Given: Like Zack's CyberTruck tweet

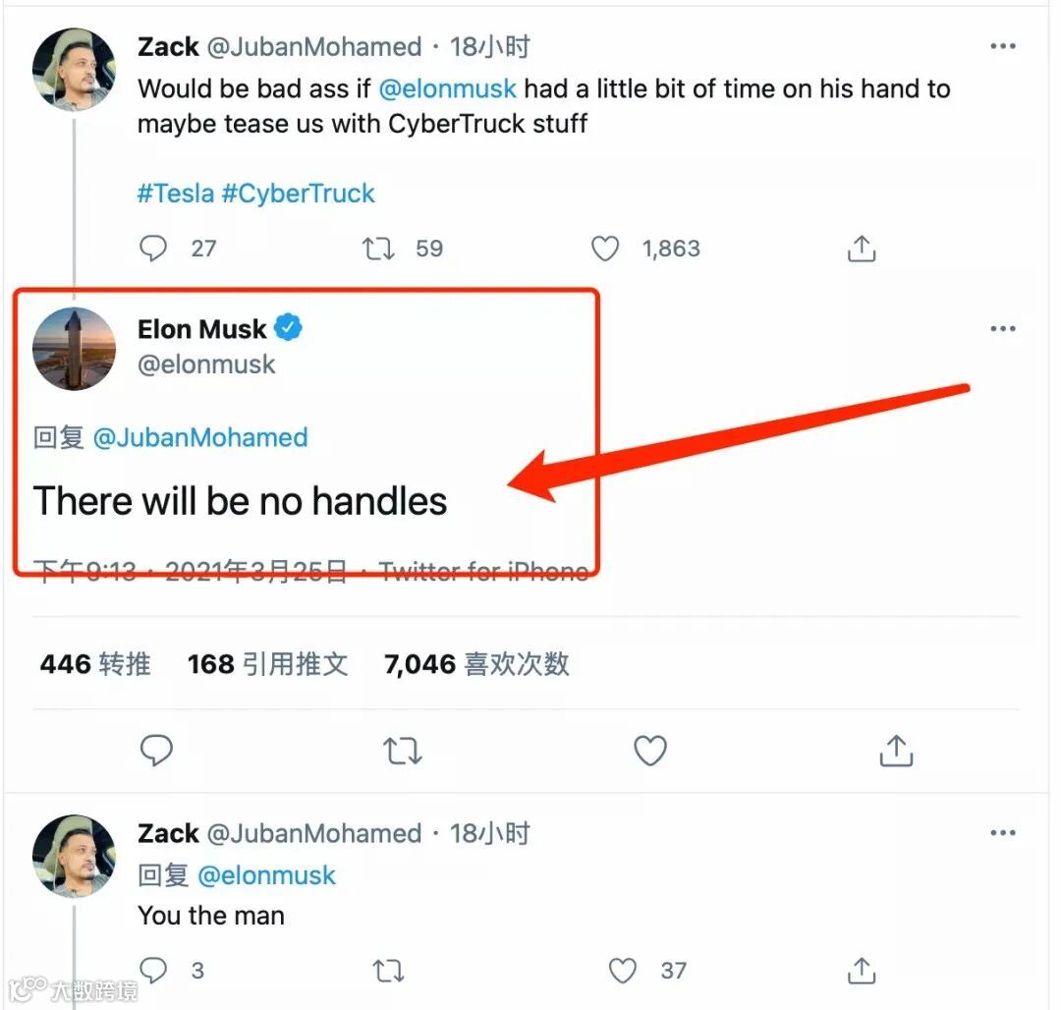Looking at the screenshot, I should [x=605, y=249].
